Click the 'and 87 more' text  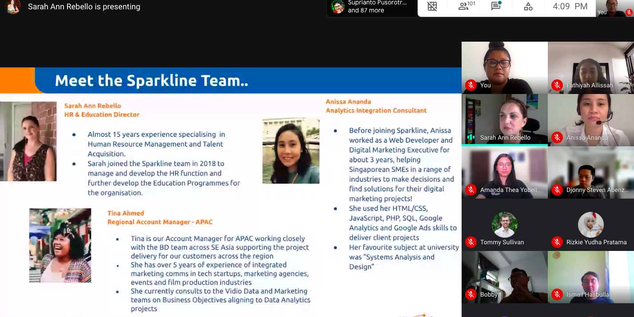366,11
